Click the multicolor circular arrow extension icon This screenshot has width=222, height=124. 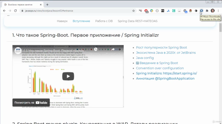[x=152, y=11]
